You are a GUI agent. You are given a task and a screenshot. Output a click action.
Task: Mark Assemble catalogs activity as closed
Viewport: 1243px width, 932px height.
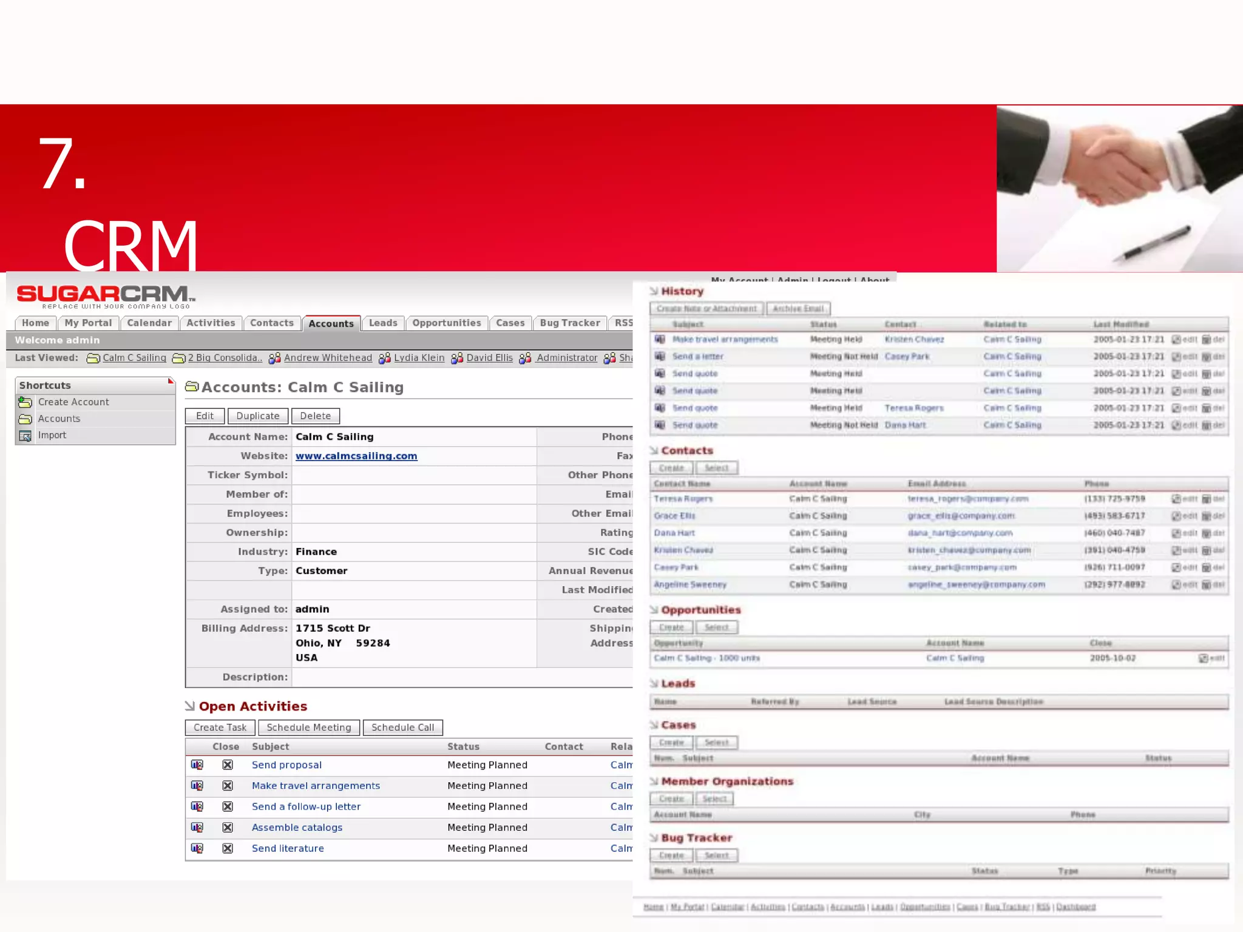pyautogui.click(x=228, y=828)
